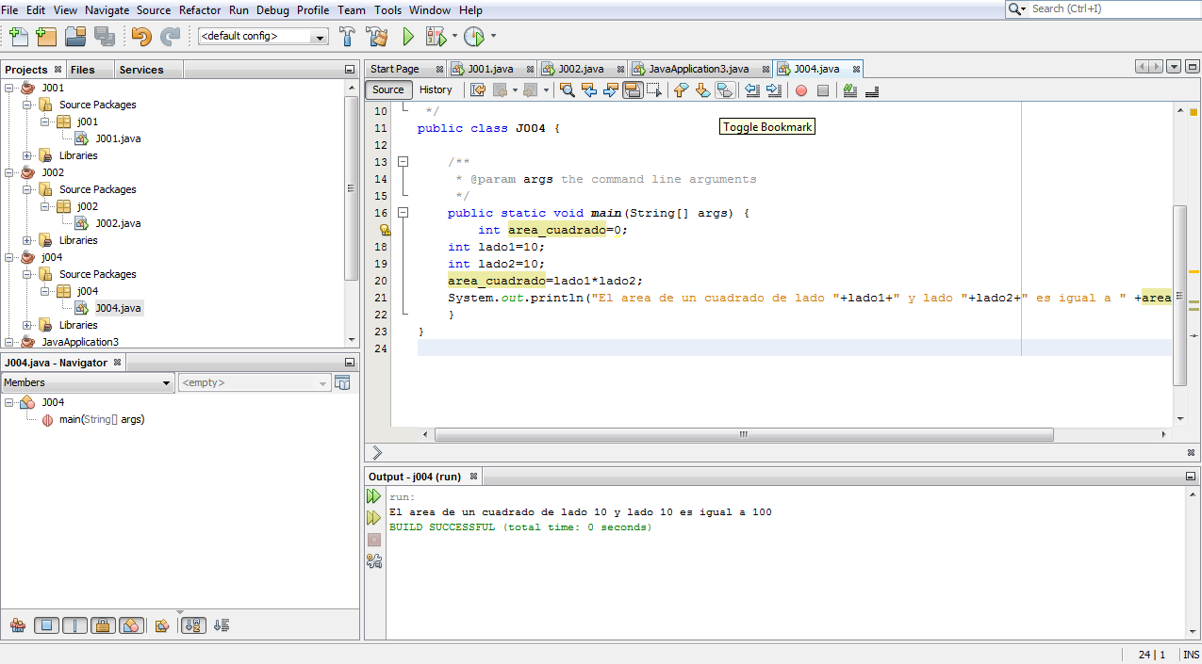The width and height of the screenshot is (1202, 664).
Task: Open the Refactor menu
Action: point(200,10)
